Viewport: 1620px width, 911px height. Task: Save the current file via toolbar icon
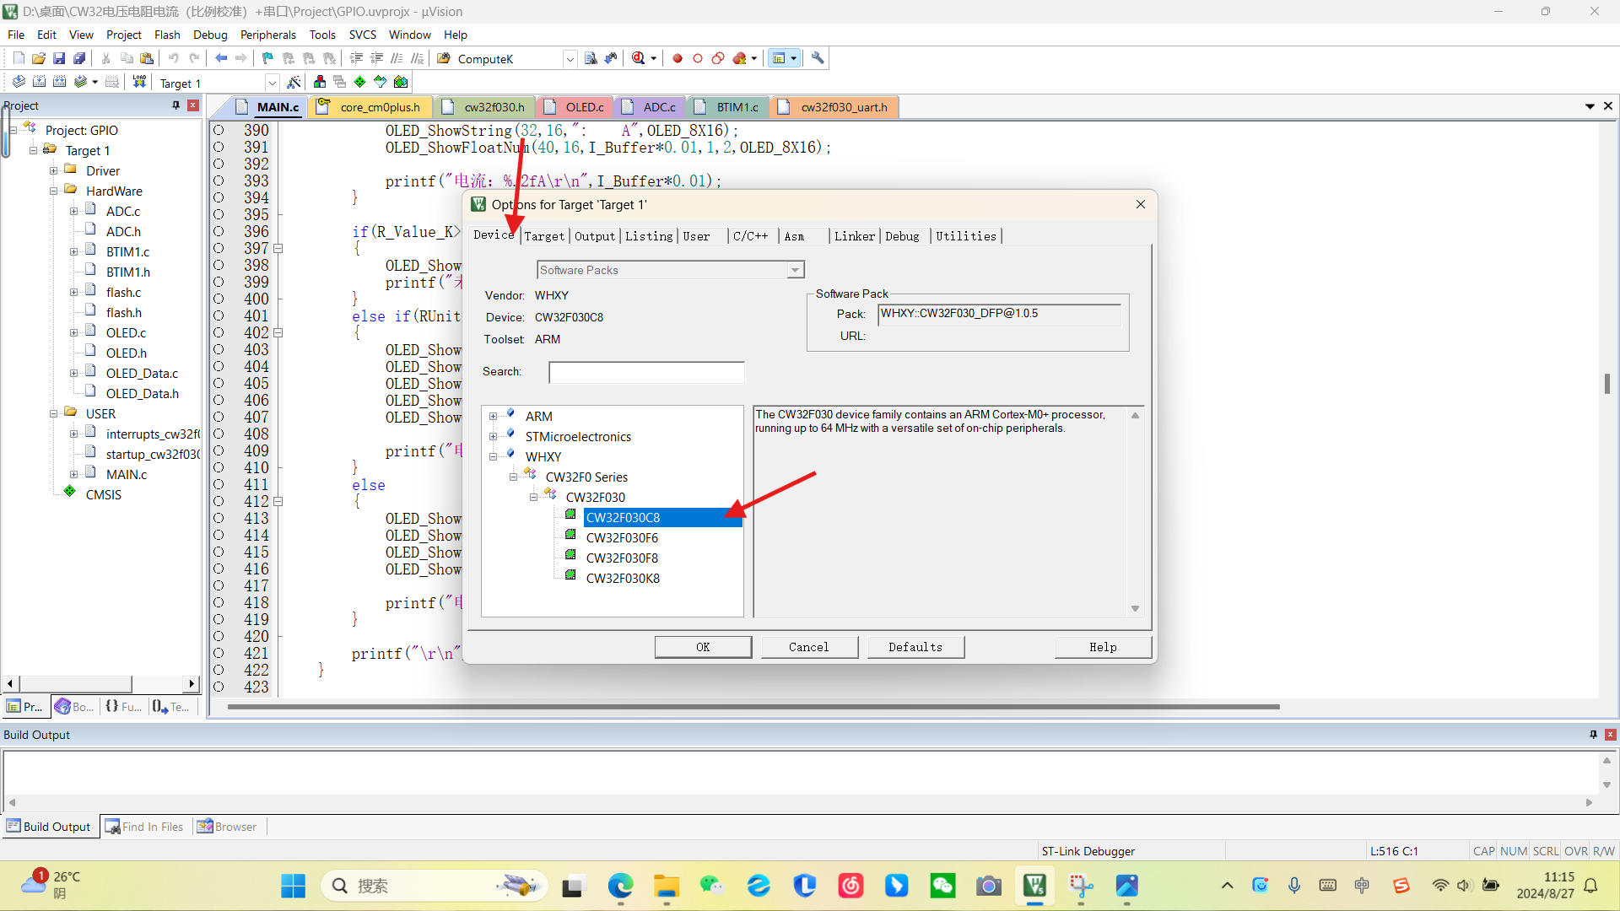click(x=59, y=58)
